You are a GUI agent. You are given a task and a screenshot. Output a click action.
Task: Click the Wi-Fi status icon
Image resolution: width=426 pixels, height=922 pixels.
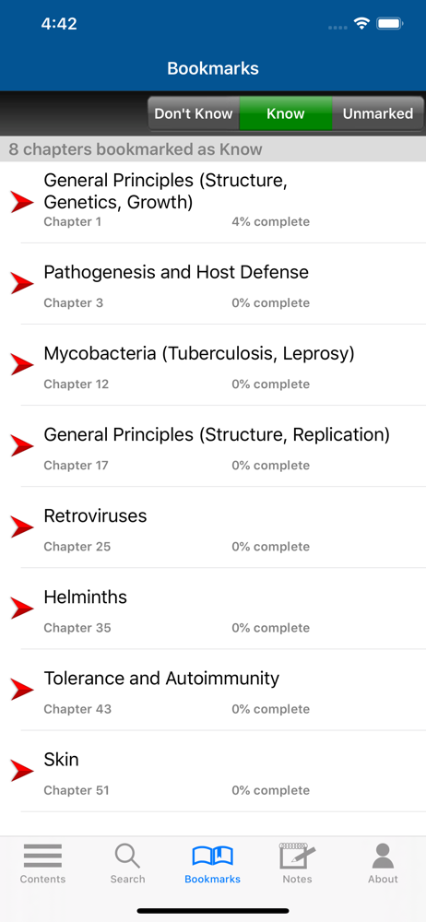[x=361, y=24]
